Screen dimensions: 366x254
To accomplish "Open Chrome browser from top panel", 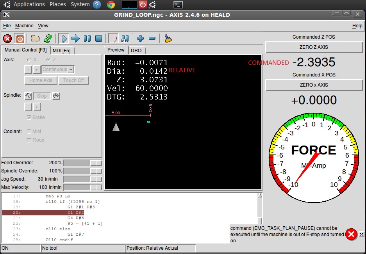I will click(111, 5).
